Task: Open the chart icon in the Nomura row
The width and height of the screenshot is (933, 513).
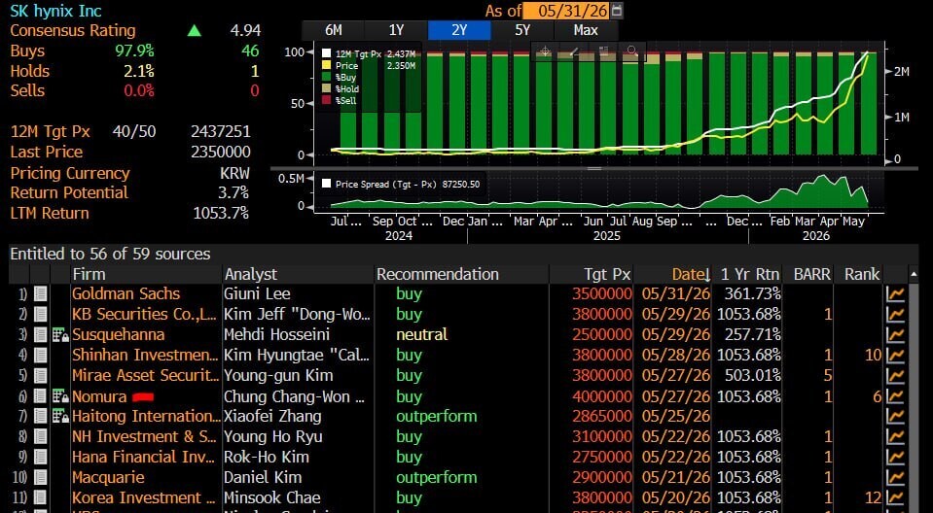Action: click(895, 395)
